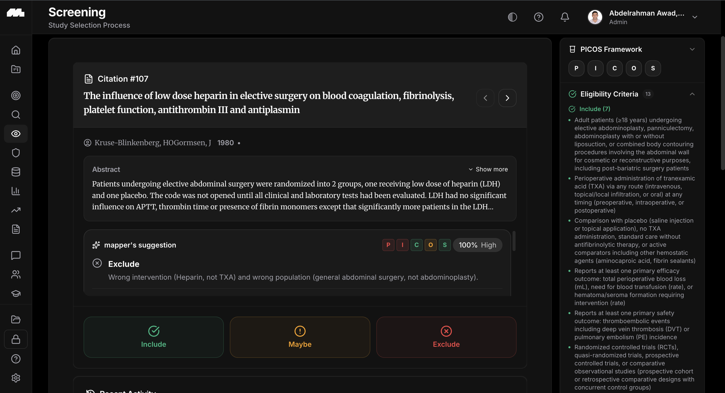
Task: Toggle the O filter in PICOS Framework
Action: pos(634,68)
